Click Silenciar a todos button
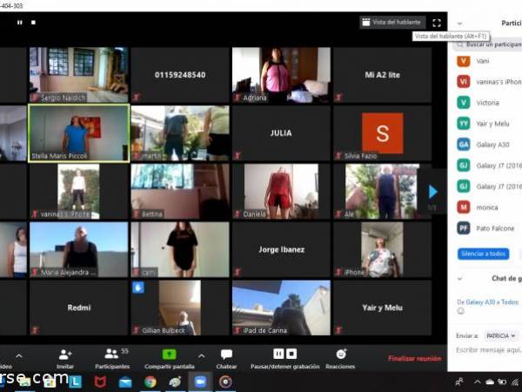The image size is (522, 392). [483, 253]
